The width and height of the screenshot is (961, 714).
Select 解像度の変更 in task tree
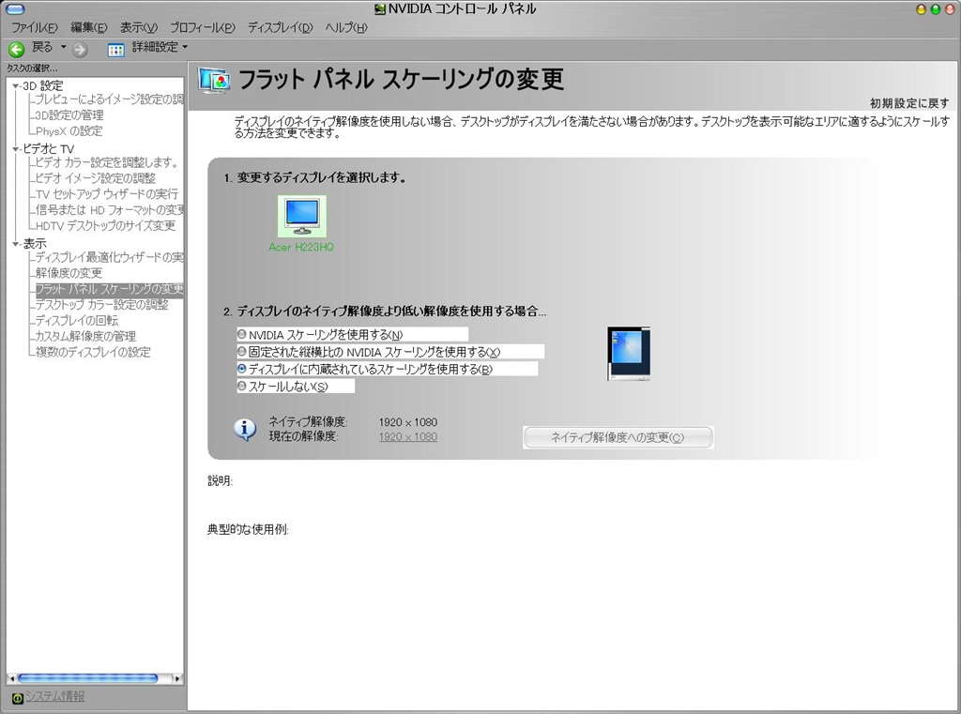(69, 273)
